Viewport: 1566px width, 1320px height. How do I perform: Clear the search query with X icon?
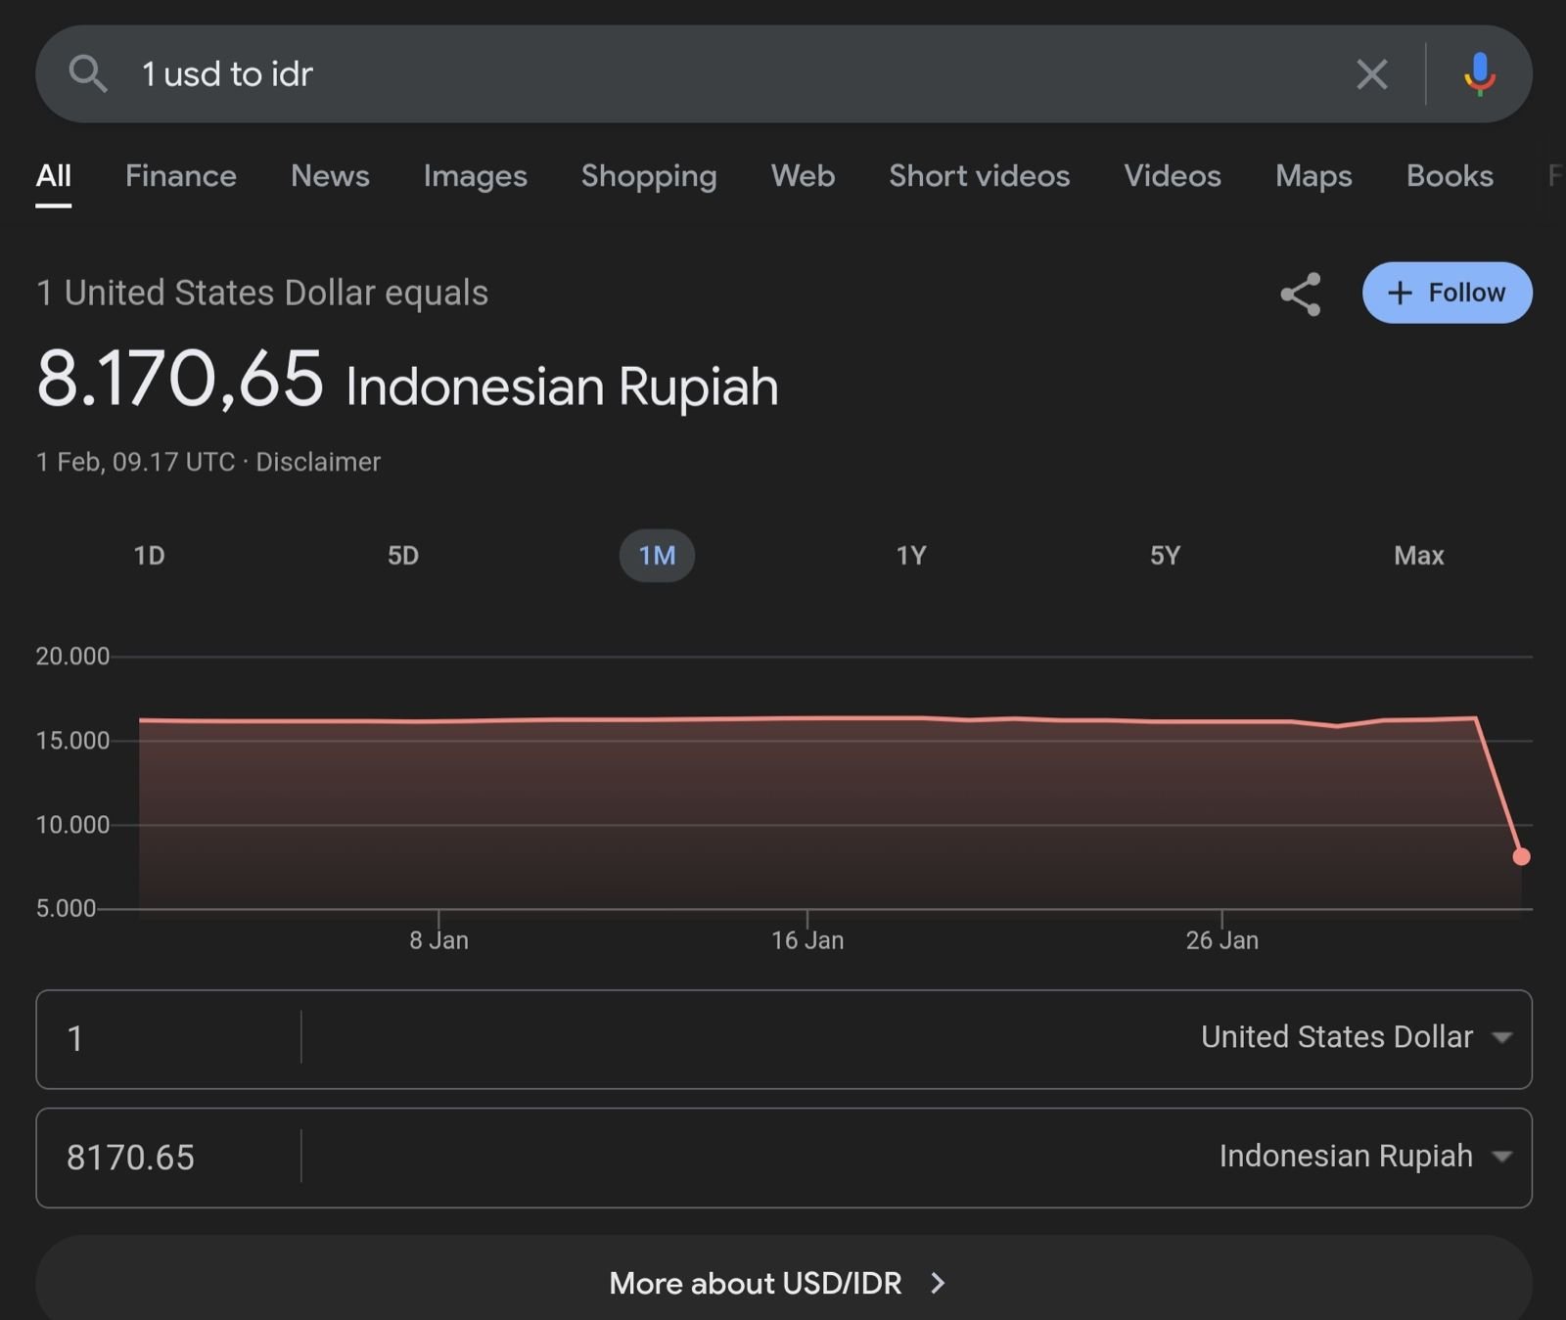point(1371,74)
